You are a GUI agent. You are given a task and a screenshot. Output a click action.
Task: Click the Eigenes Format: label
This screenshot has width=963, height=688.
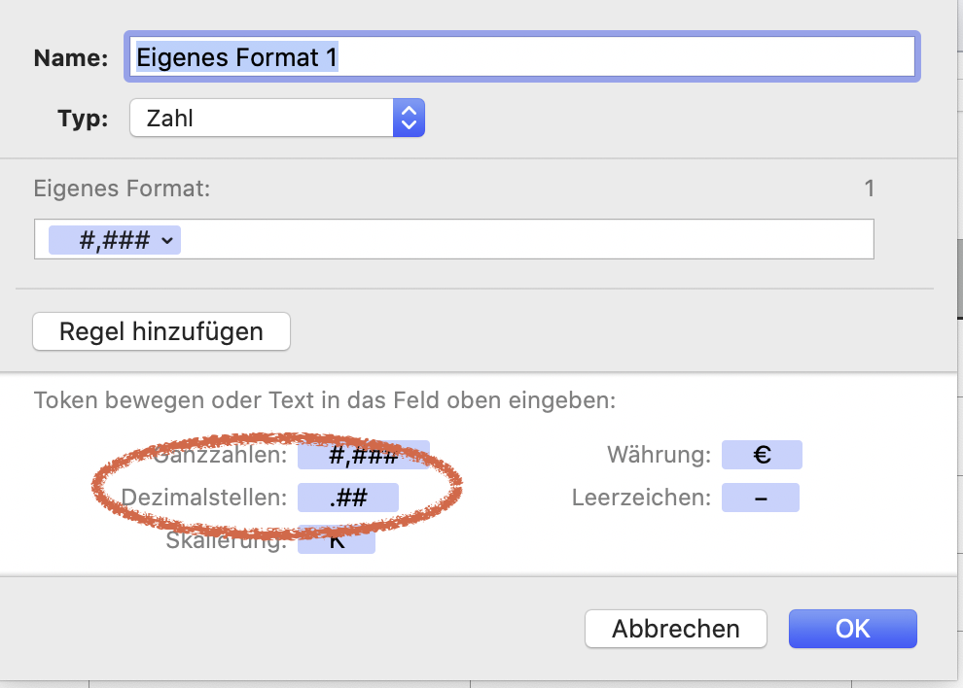point(122,189)
